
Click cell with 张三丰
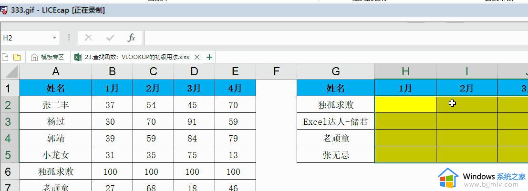[x=55, y=105]
